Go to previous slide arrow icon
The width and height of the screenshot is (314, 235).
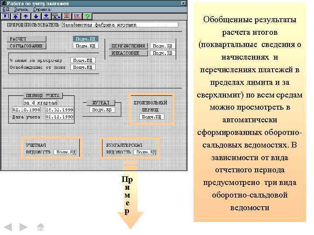(x=8, y=227)
